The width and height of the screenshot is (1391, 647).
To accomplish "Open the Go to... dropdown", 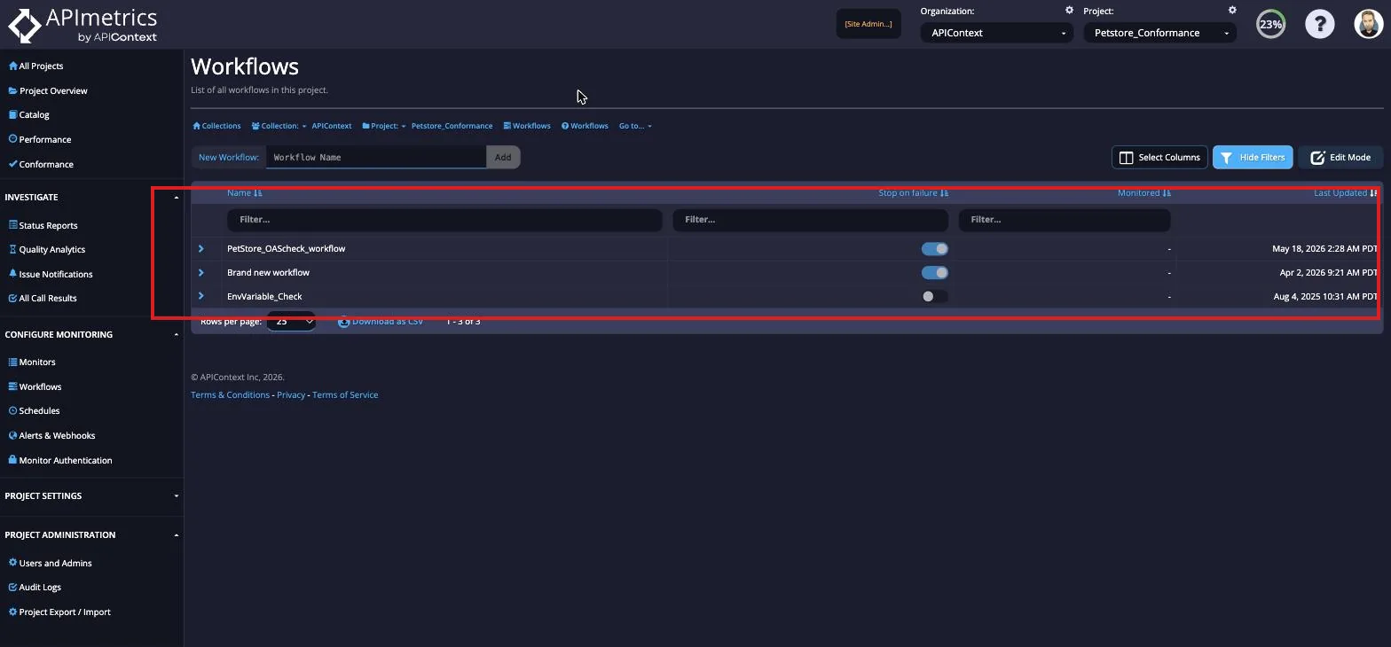I will tap(635, 126).
